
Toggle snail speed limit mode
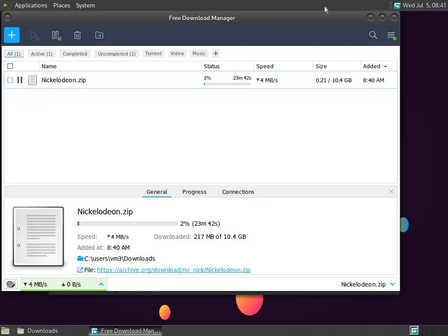(11, 284)
